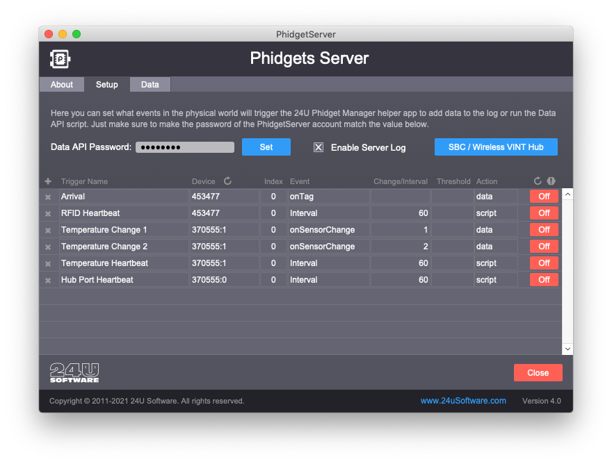612x464 pixels.
Task: Remove the Temperature Change 2 trigger
Action: [x=48, y=247]
